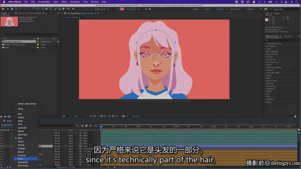This screenshot has height=169, width=301.
Task: Click the Toggle Transparency Grid icon
Action: [94, 116]
